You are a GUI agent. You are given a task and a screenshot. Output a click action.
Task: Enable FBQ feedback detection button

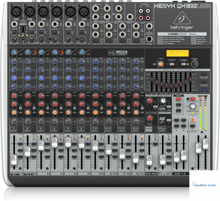[204, 74]
